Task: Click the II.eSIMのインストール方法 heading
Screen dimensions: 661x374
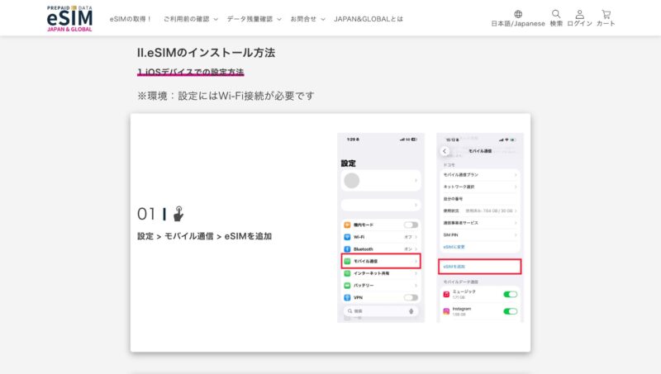Action: point(206,53)
